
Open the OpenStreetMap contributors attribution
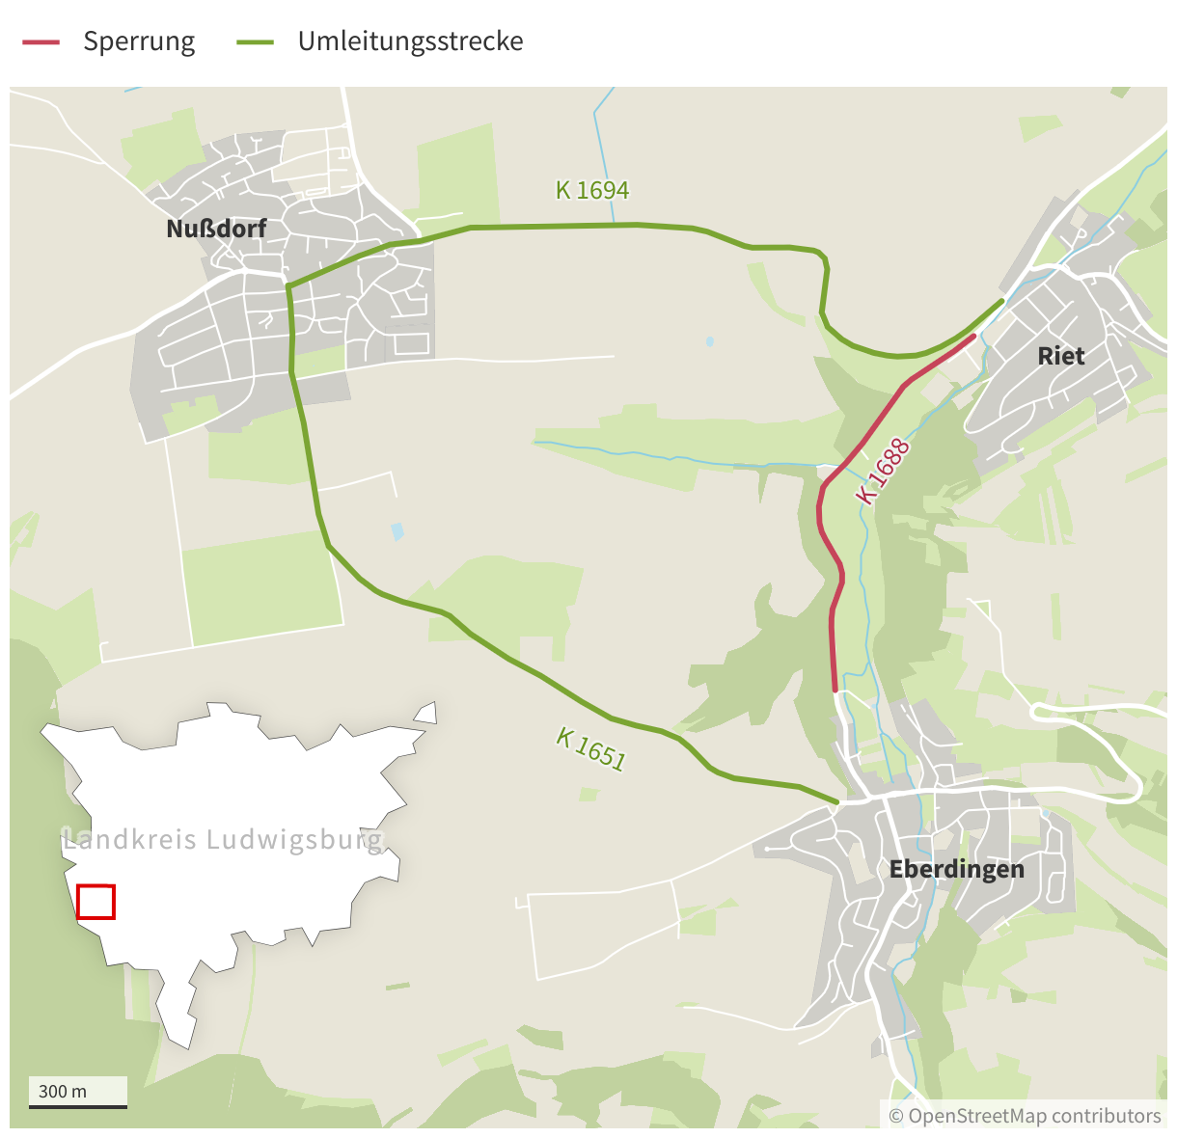[x=1025, y=1116]
